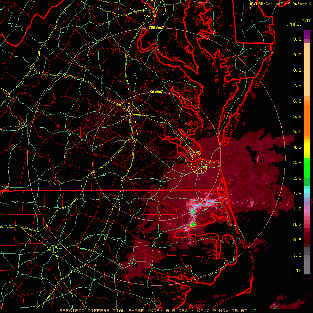The image size is (313, 313).
Task: Click the 4.2 value on the legend
Action: click(x=297, y=147)
